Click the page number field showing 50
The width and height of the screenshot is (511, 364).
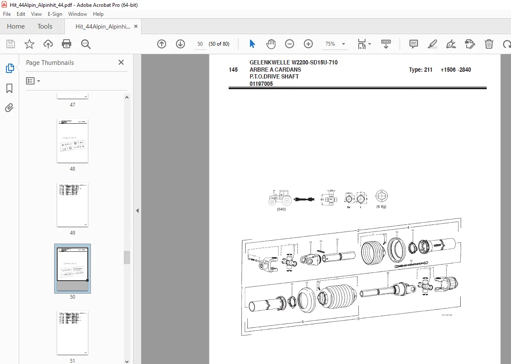(200, 44)
